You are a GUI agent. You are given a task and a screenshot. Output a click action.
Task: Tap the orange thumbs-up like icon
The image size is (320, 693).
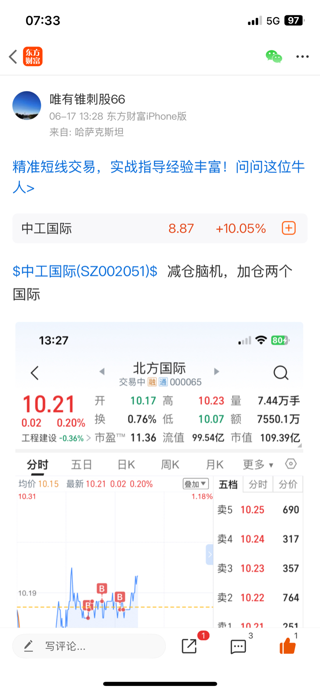(x=287, y=646)
